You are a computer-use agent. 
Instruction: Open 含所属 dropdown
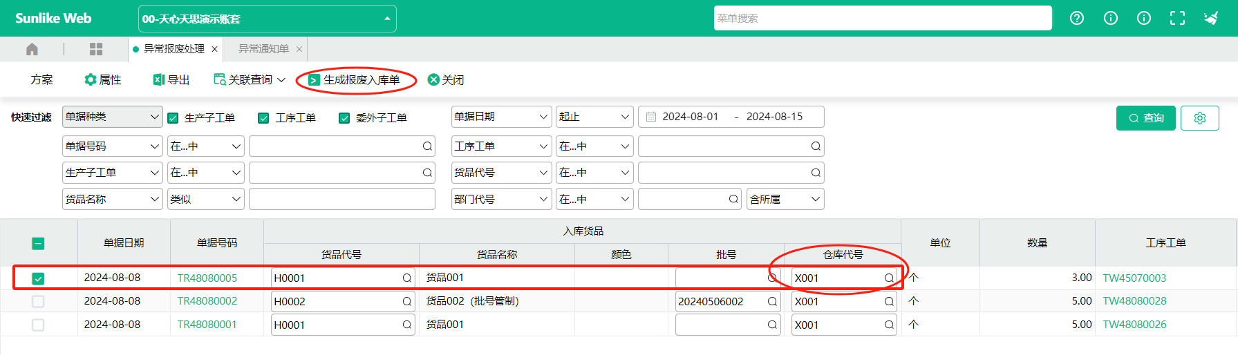(x=785, y=200)
